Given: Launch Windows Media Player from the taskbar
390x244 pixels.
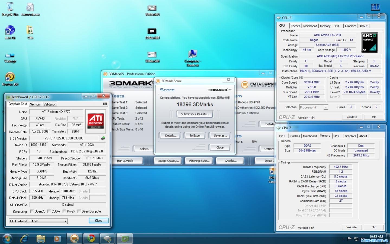Looking at the screenshot, I should point(57,239).
